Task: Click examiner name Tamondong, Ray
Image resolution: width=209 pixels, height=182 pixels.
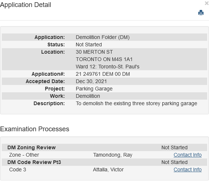Action: coord(113,155)
